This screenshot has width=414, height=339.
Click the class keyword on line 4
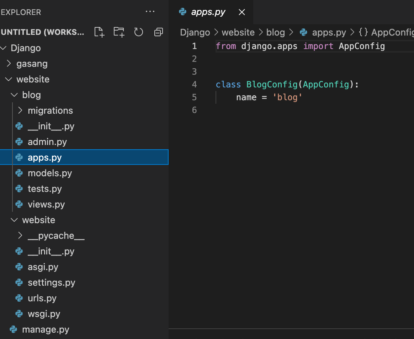pyautogui.click(x=228, y=85)
